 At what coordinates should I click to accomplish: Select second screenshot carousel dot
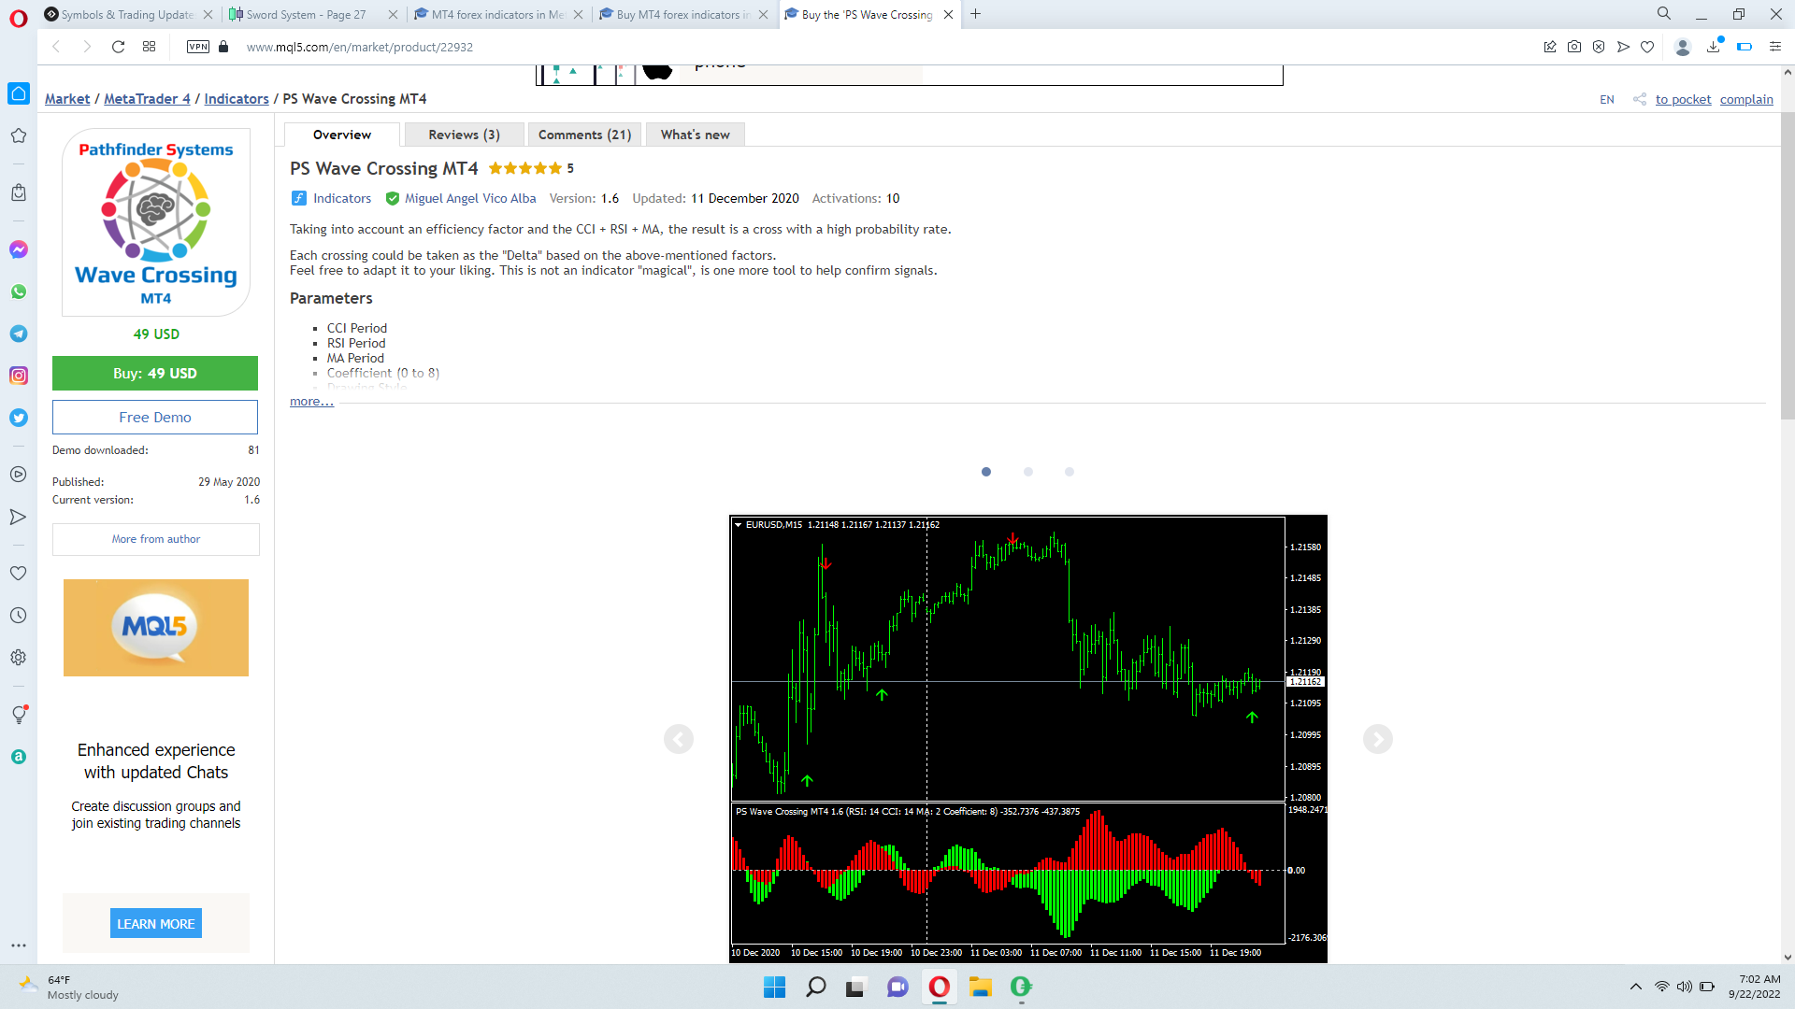click(1027, 472)
